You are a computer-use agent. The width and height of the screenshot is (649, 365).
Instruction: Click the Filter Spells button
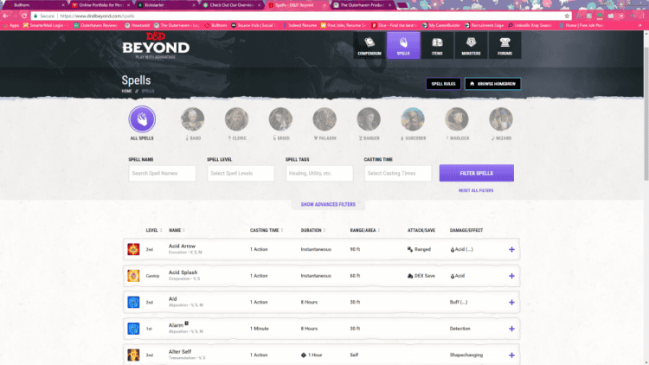coord(477,173)
